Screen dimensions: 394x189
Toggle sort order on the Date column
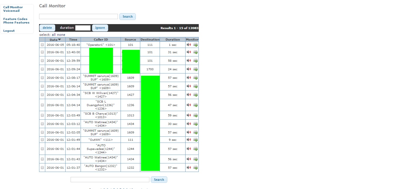[x=55, y=39]
